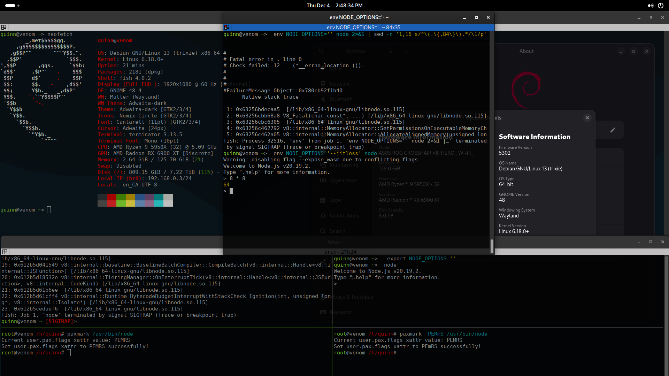This screenshot has width=669, height=376.
Task: Click the scrollbar of the node terminal window
Action: point(492,246)
